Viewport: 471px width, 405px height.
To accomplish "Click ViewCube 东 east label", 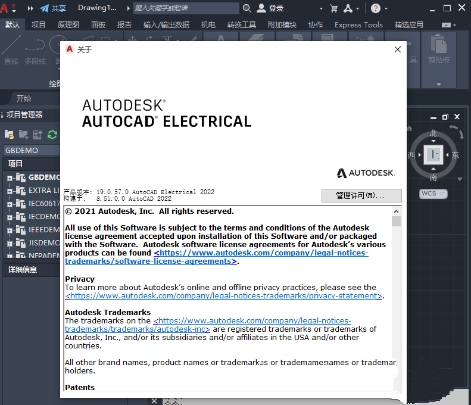I will [x=455, y=155].
